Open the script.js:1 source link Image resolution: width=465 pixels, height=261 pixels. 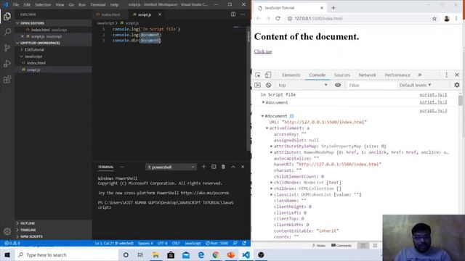pos(433,95)
